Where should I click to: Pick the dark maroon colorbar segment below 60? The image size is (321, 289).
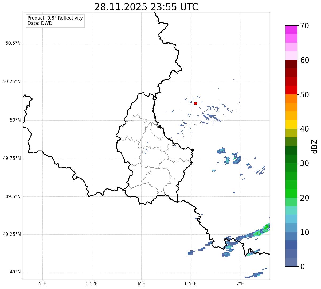291,64
